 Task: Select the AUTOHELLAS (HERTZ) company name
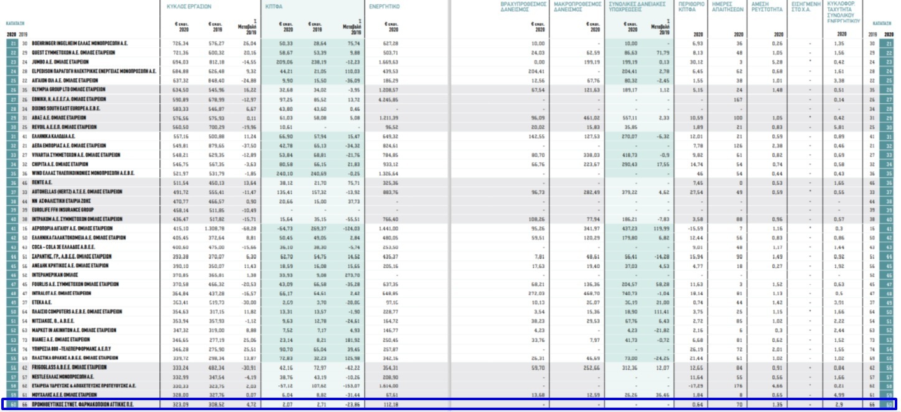click(77, 192)
